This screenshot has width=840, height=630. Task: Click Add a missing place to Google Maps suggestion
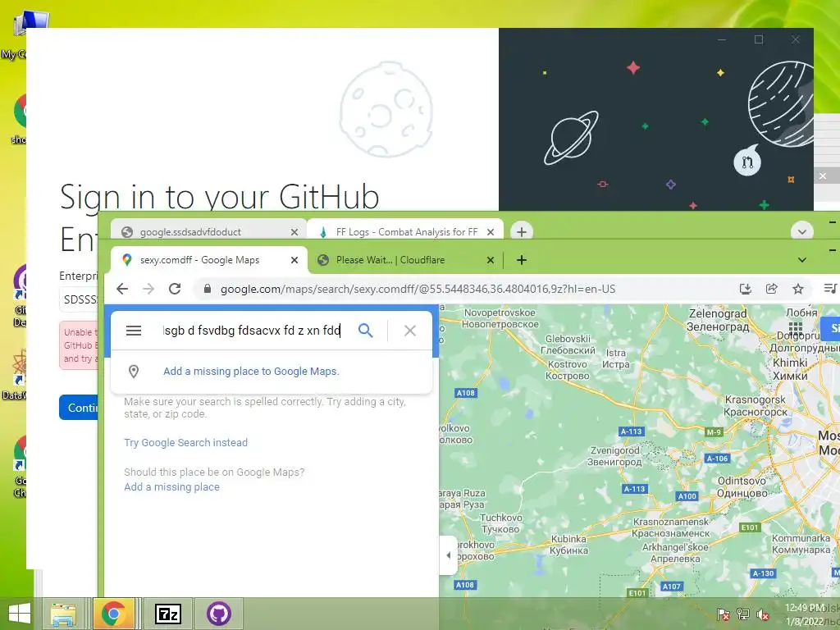coord(251,372)
